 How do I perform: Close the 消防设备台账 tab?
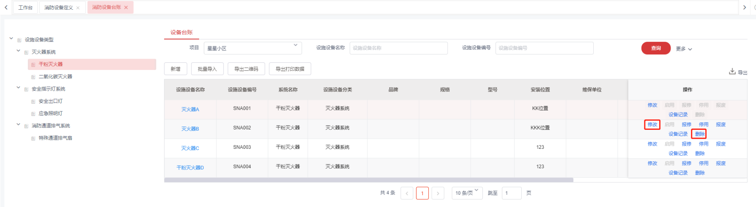point(126,8)
